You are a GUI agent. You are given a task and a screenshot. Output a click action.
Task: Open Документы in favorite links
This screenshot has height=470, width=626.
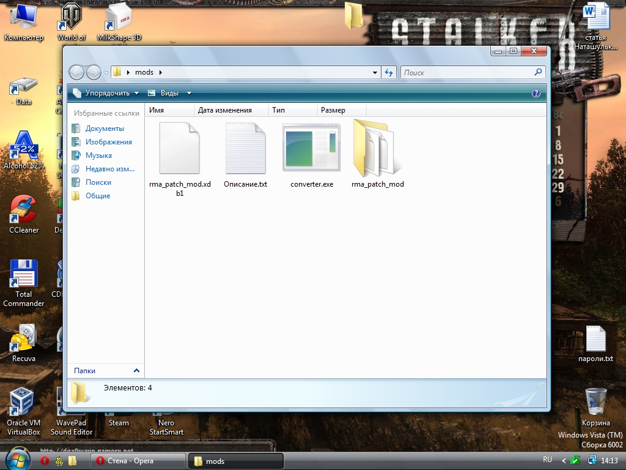click(x=105, y=129)
